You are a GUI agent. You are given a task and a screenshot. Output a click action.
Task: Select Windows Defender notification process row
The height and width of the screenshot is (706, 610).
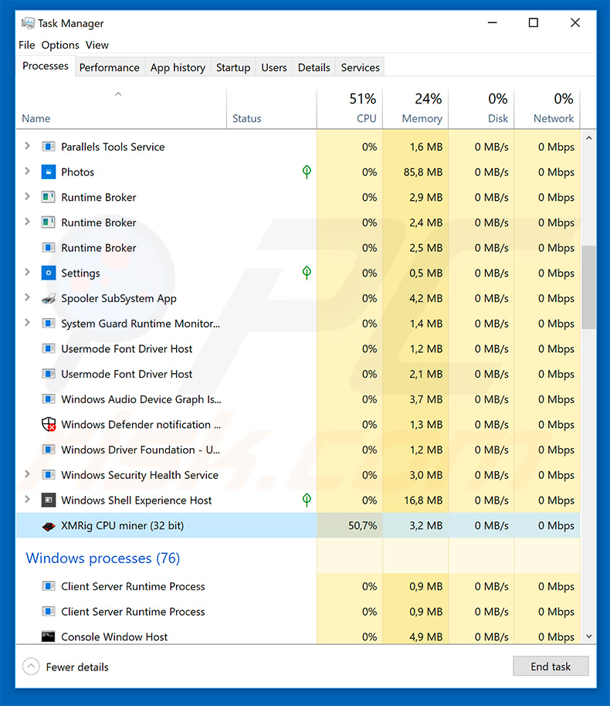(x=298, y=424)
